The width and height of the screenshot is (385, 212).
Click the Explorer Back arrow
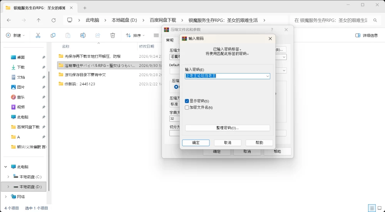(x=9, y=20)
